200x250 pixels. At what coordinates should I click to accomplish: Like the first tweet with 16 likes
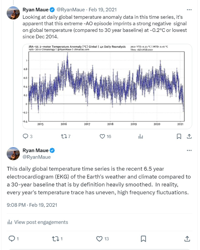coord(105,136)
